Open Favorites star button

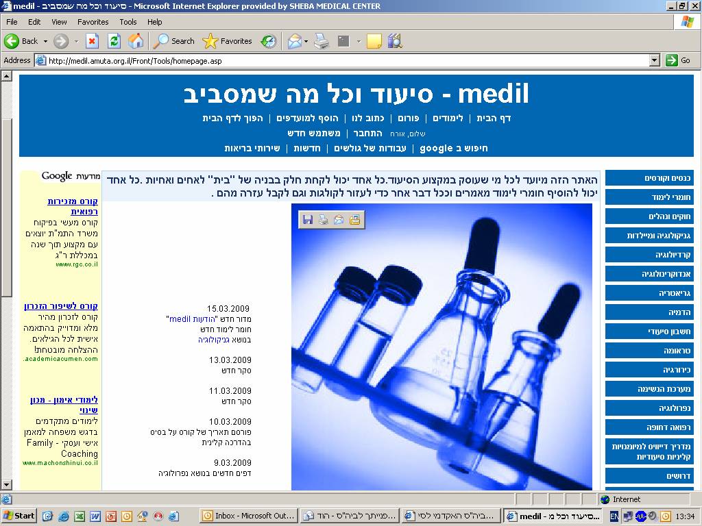(228, 41)
